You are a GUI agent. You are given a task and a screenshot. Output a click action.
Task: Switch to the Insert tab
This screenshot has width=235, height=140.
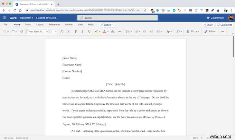[x=28, y=25]
